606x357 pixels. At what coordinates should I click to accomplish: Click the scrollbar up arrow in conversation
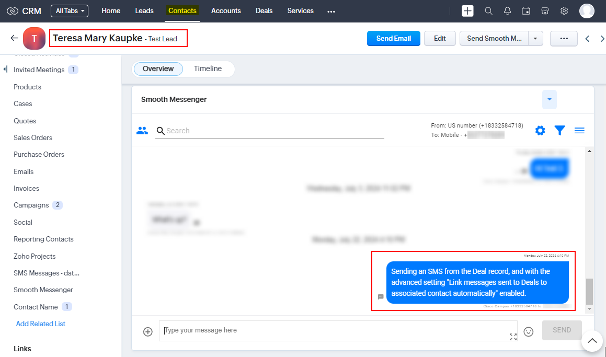[589, 151]
